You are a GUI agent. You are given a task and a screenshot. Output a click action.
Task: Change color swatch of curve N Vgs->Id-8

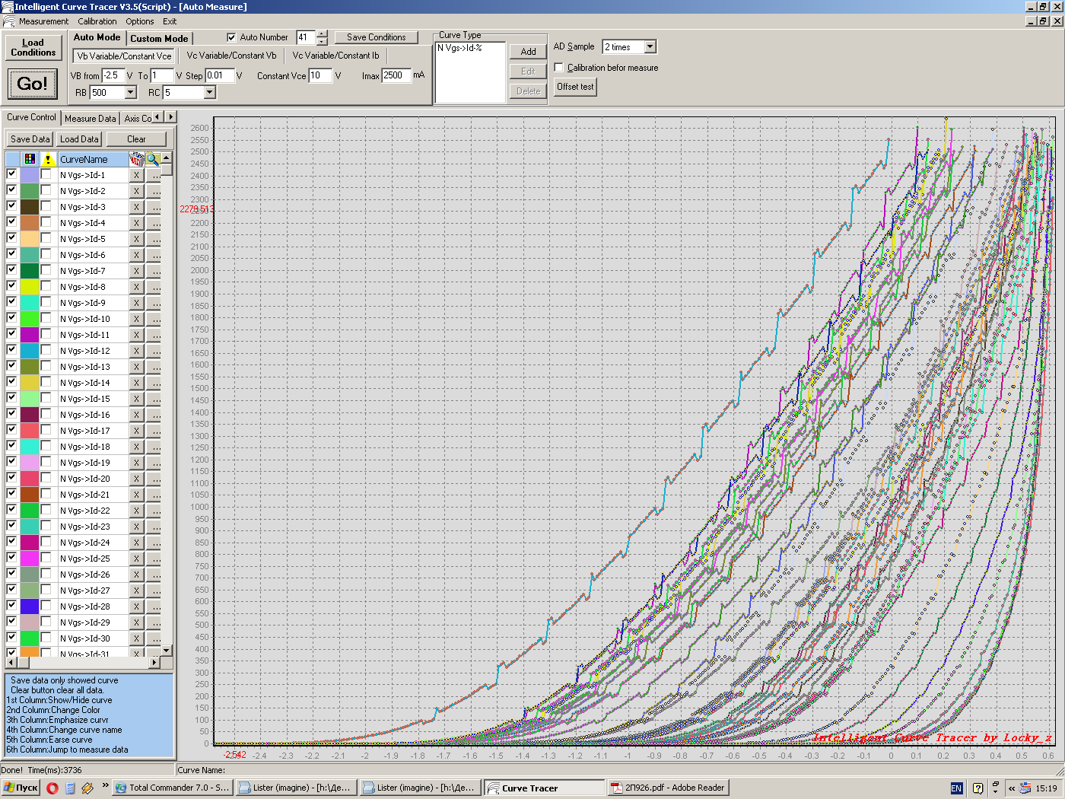tap(30, 287)
